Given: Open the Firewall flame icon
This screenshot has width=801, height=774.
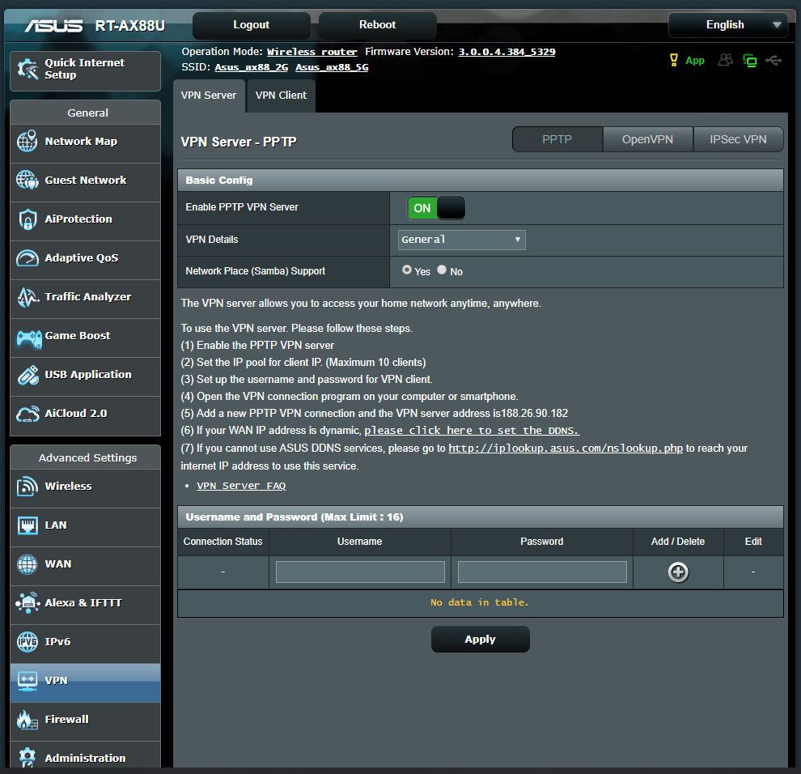Looking at the screenshot, I should (x=28, y=720).
